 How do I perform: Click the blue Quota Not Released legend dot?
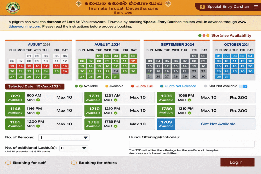[x=162, y=86]
